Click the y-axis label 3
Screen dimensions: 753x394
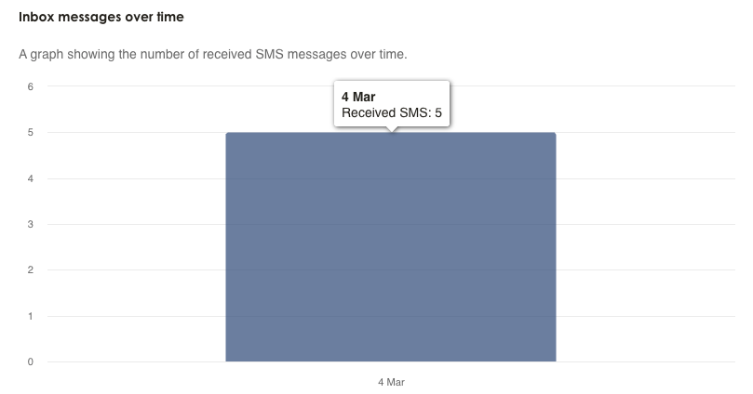click(31, 224)
